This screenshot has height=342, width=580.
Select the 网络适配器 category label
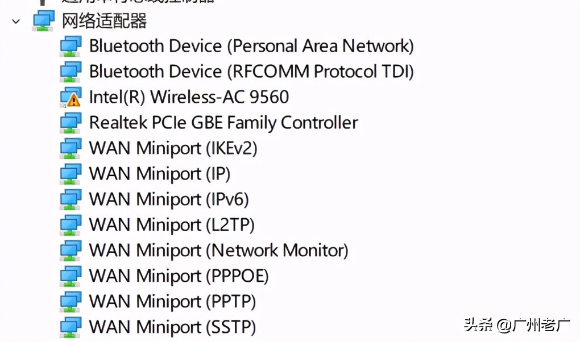pyautogui.click(x=104, y=20)
